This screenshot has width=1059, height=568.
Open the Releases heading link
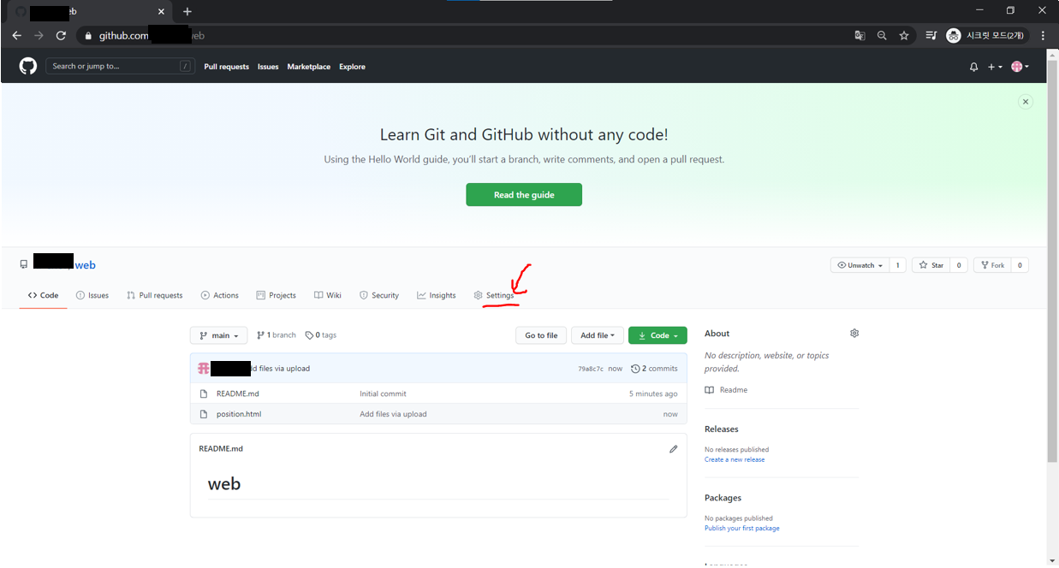point(721,429)
